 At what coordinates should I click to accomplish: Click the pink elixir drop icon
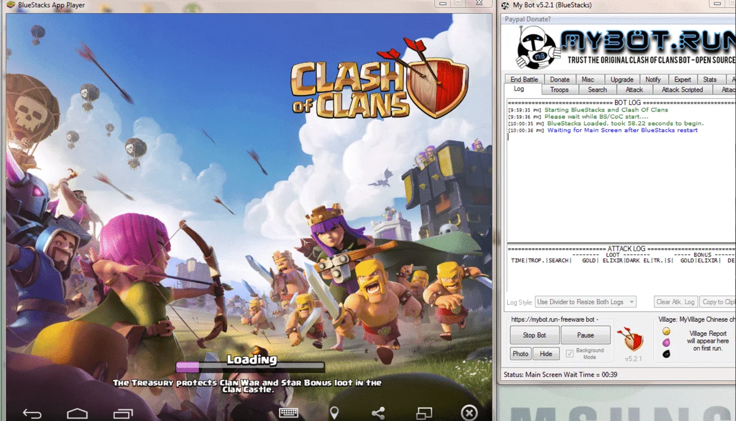tap(666, 343)
